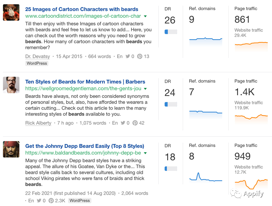272x206 pixels.
Task: Visit the www.cartoondistrict.com URL link
Action: coord(83,16)
